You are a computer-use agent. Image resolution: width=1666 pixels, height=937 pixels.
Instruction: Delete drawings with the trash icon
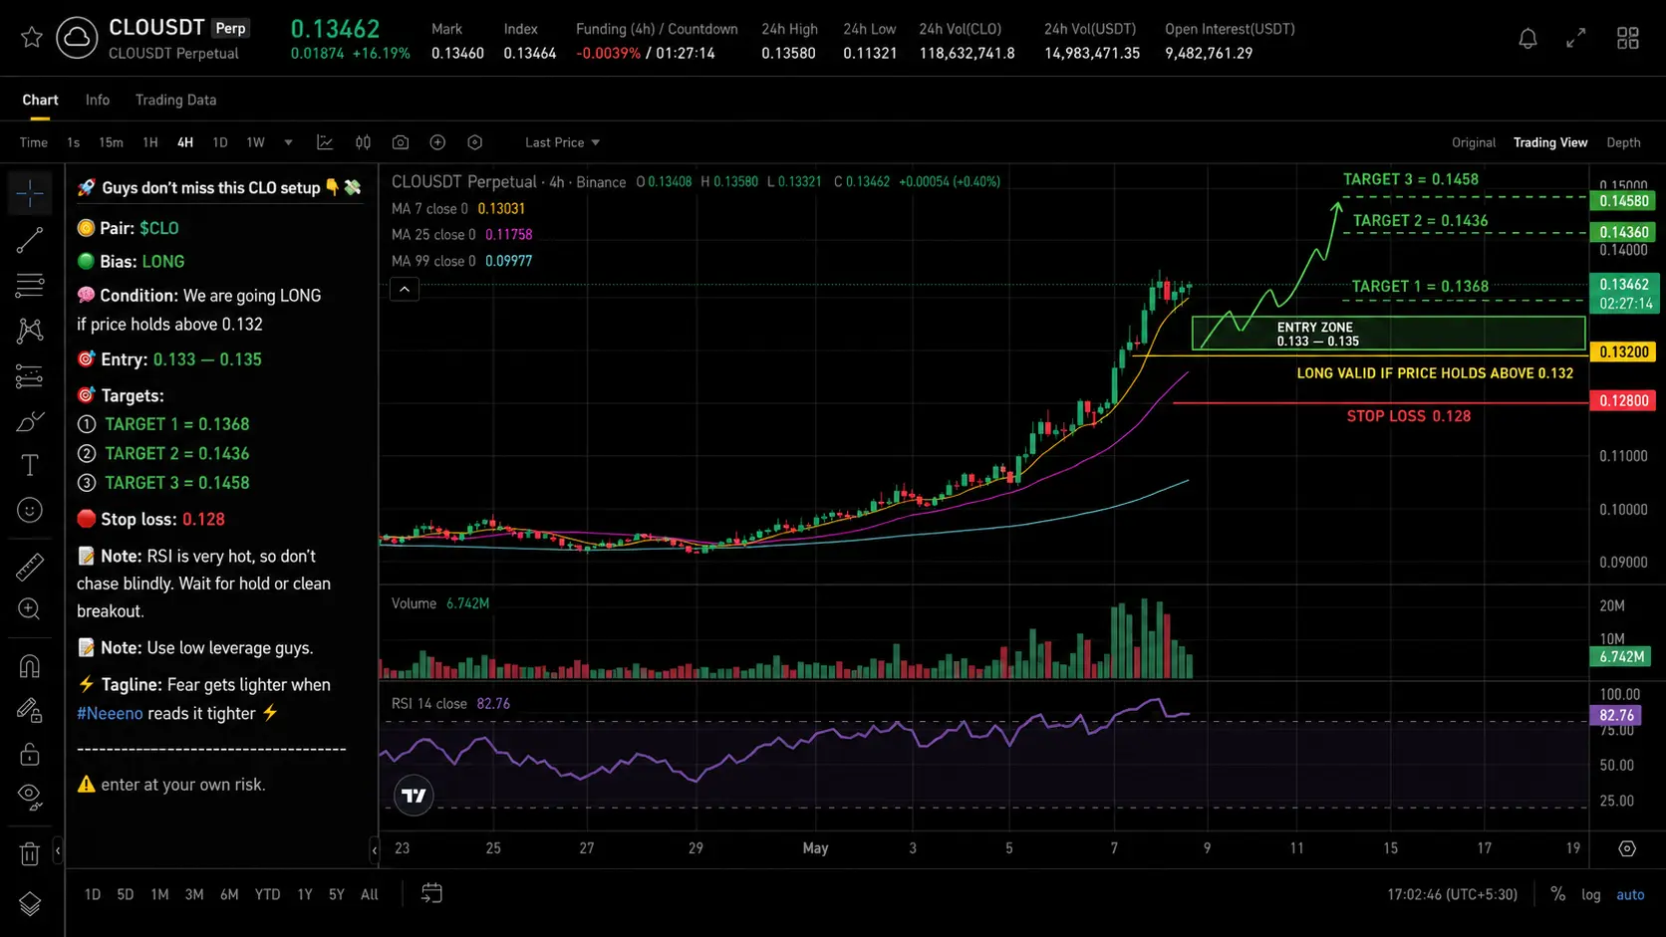[30, 853]
